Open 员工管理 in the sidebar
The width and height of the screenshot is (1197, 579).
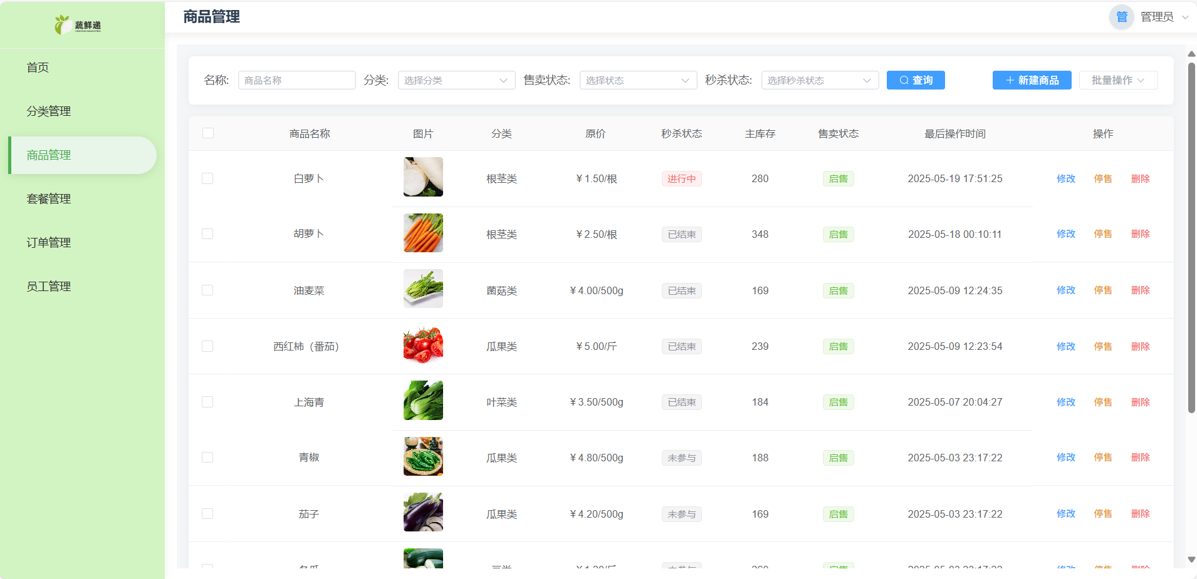tap(48, 286)
